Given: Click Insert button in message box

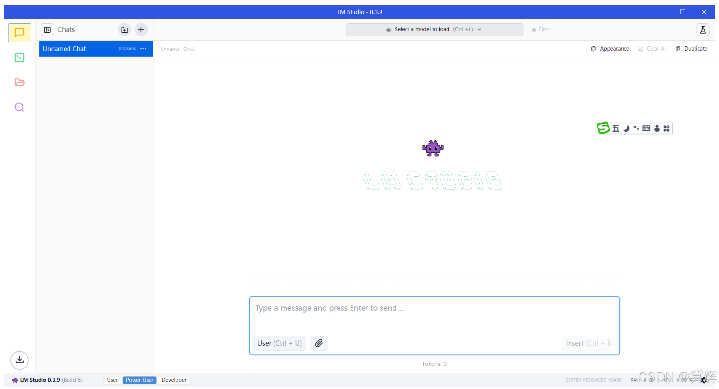Looking at the screenshot, I should coord(588,343).
